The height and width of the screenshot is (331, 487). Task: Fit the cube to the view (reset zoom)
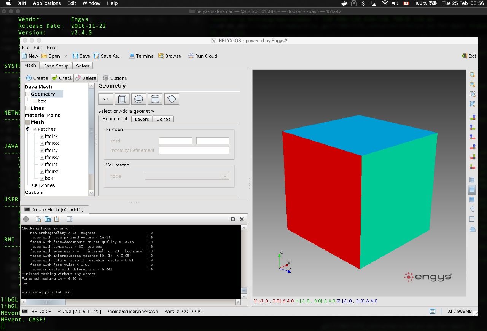[x=472, y=104]
